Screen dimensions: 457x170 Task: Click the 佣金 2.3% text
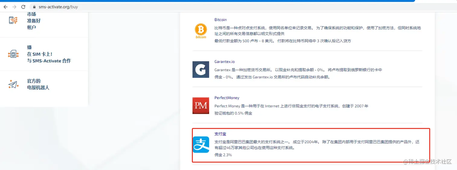click(x=223, y=155)
